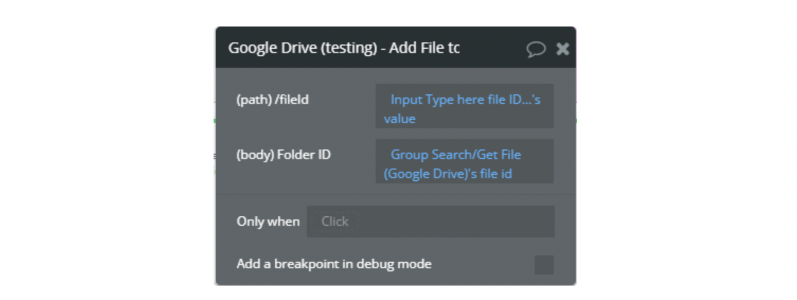
Task: Click the Only when label
Action: [268, 222]
